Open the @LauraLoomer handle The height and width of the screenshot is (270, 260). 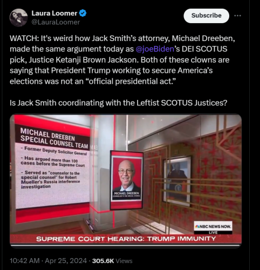point(56,22)
